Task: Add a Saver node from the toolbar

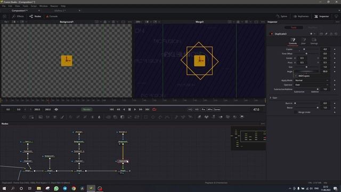Action: [31, 117]
